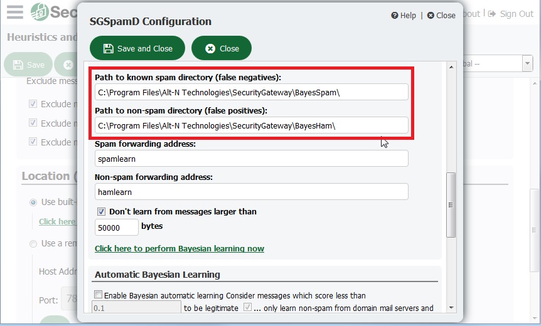Click the background page scrollbar thumb
The height and width of the screenshot is (326, 541).
(534, 229)
